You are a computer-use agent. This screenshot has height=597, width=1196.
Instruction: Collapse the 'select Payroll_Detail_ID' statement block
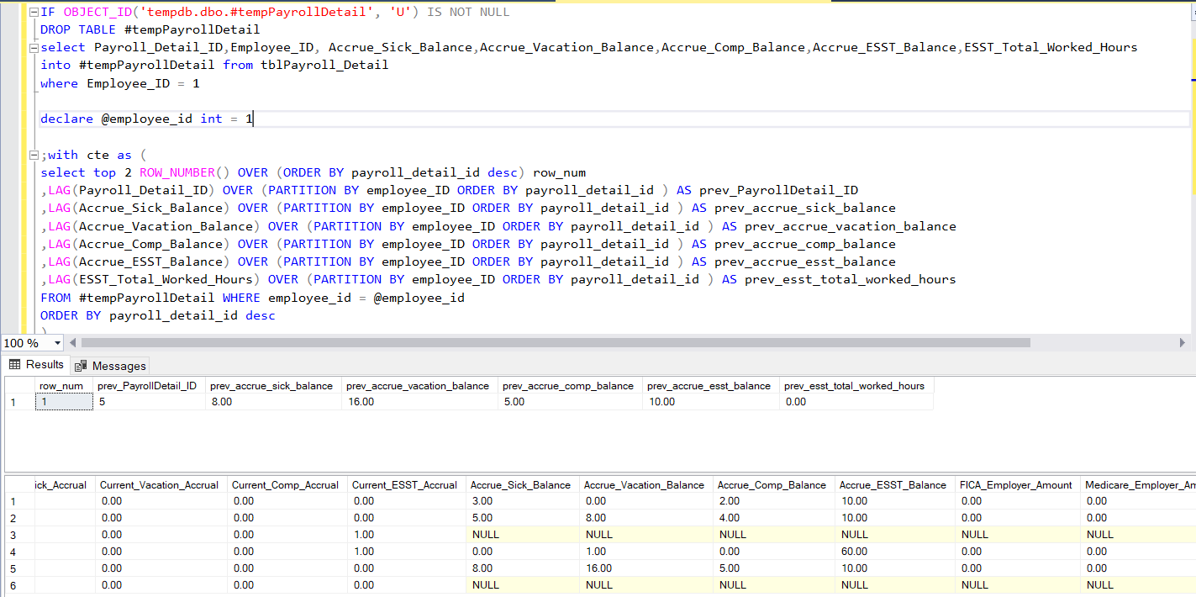tap(34, 48)
